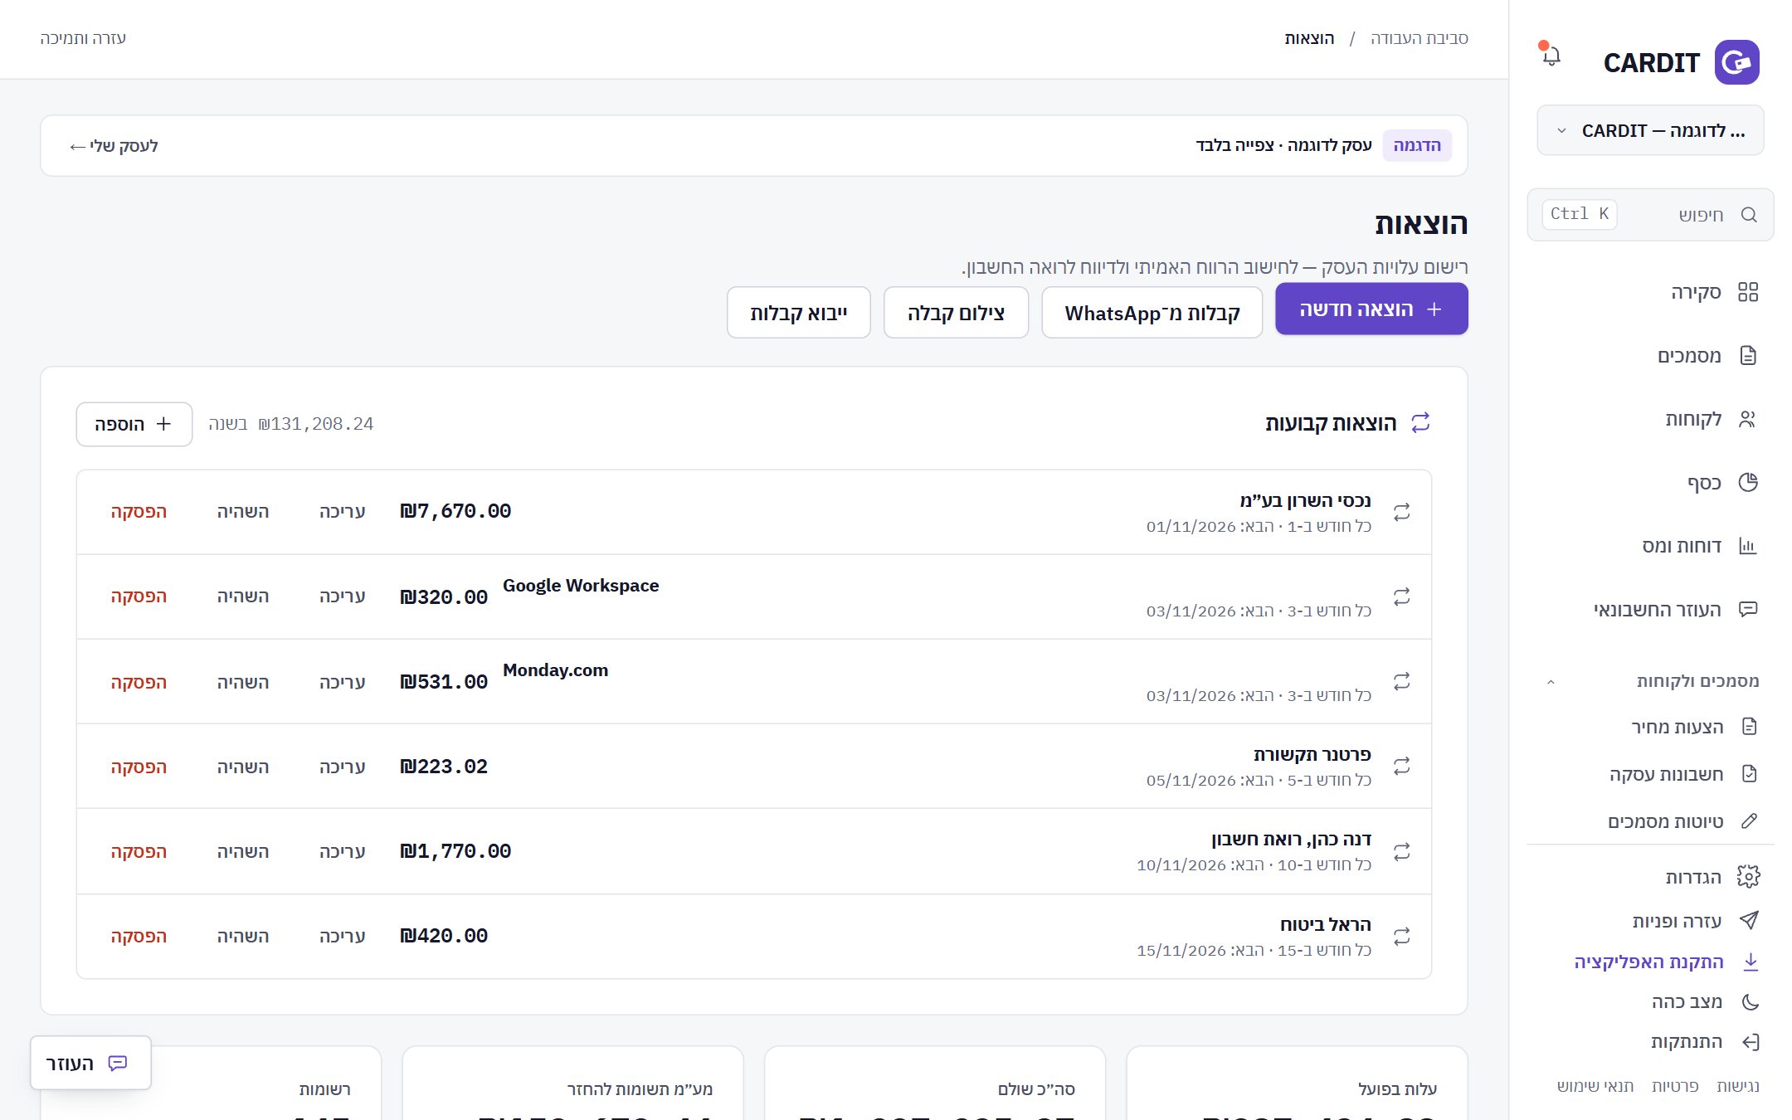Click recurring icon on הראל ביטוח row

pyautogui.click(x=1402, y=937)
